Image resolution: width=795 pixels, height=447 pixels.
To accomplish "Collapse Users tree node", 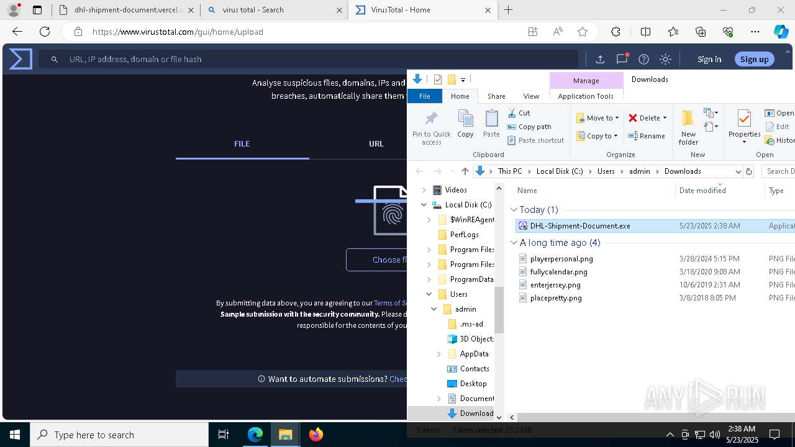I will click(429, 294).
